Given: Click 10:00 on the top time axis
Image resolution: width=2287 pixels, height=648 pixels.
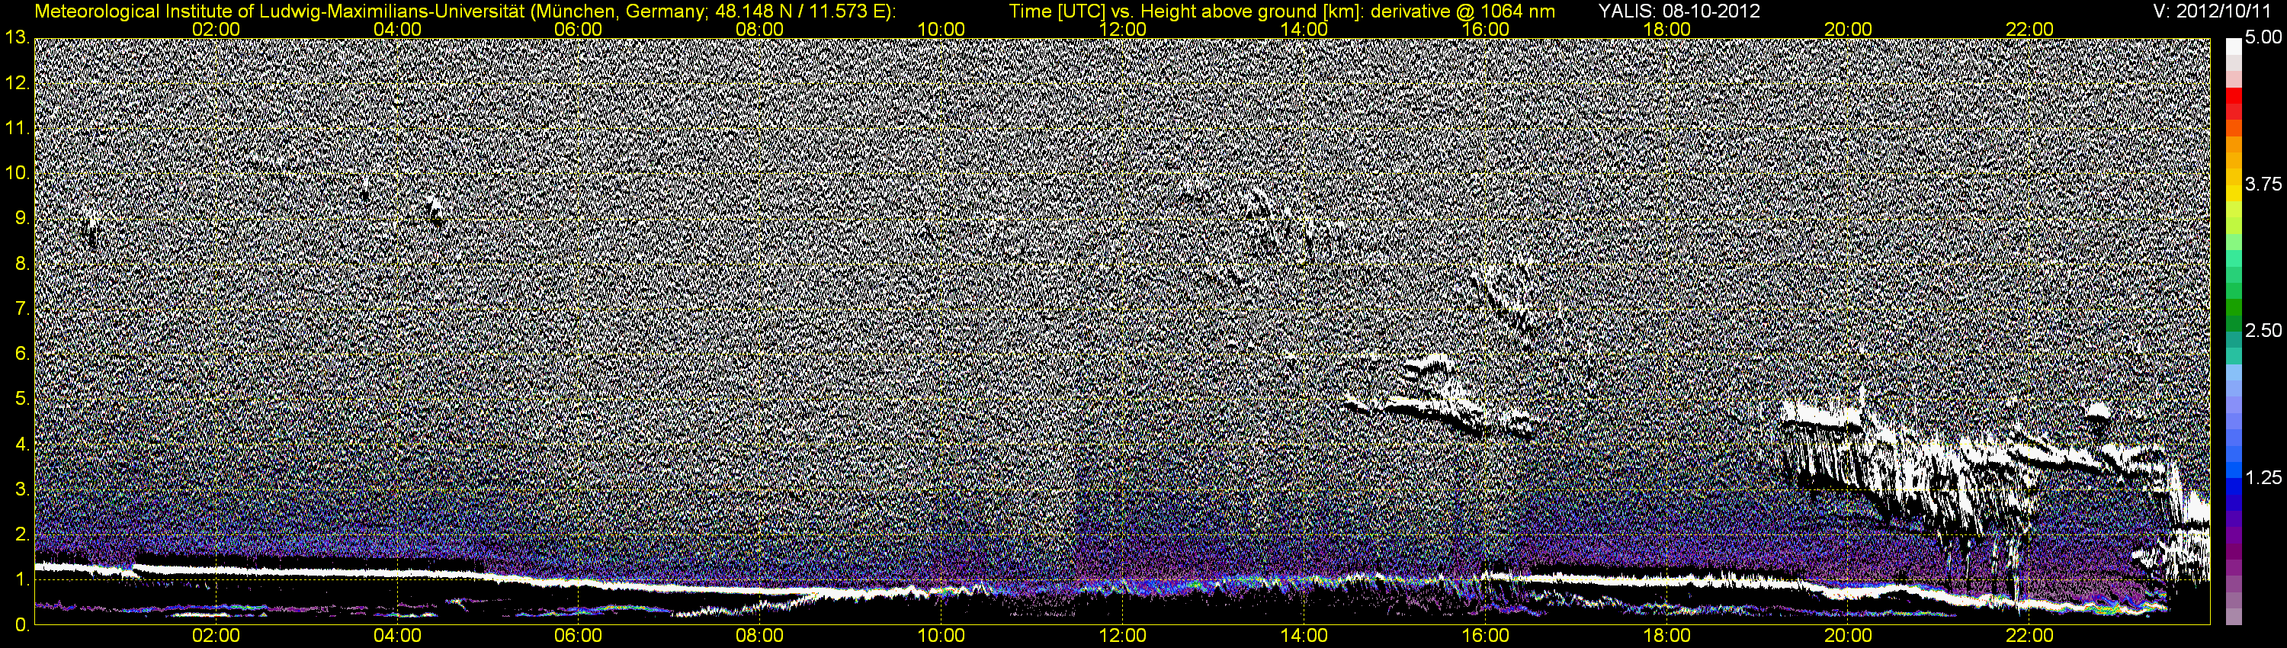Looking at the screenshot, I should tap(941, 29).
